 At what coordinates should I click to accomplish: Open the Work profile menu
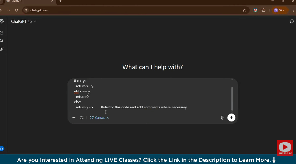click(280, 10)
